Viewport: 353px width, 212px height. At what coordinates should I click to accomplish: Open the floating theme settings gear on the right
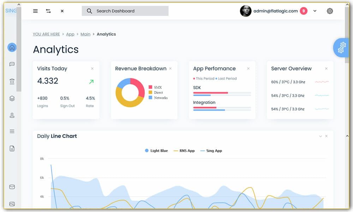(x=341, y=47)
